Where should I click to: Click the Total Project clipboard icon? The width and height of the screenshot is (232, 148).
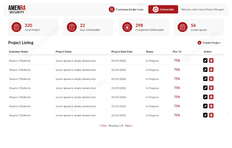pyautogui.click(x=16, y=27)
